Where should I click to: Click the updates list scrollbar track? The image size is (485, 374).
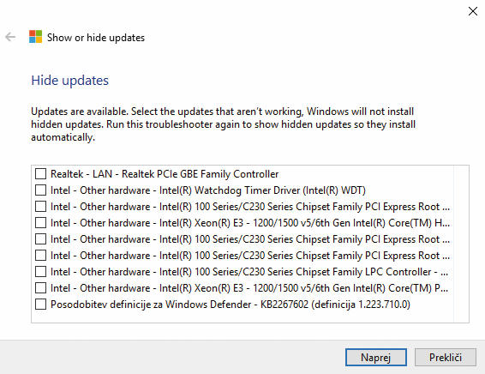[461, 244]
